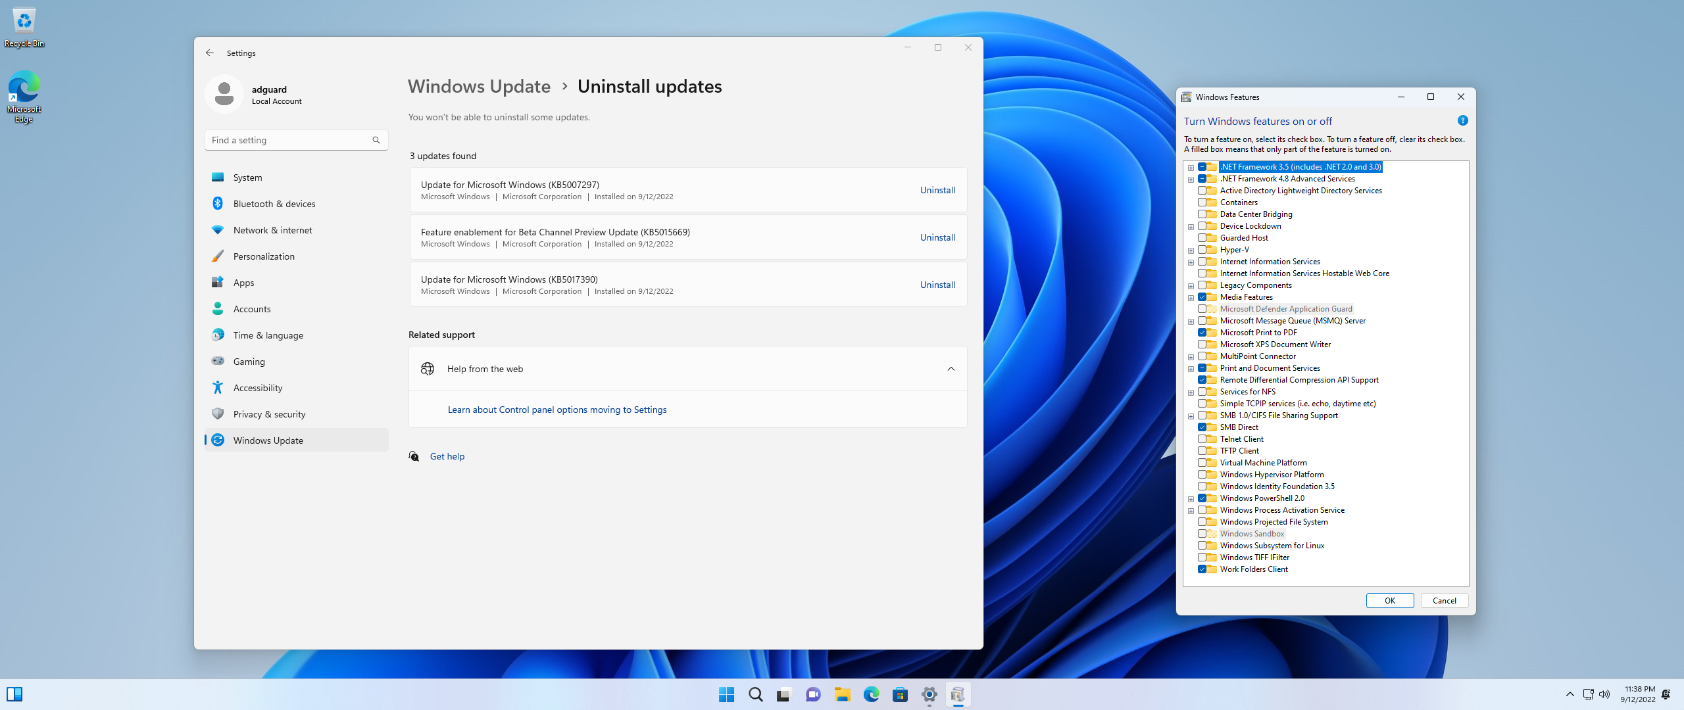Image resolution: width=1684 pixels, height=710 pixels.
Task: Uninstall Feature enablement update KB5015669
Action: click(937, 237)
